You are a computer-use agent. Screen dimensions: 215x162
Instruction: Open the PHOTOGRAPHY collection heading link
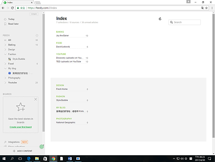coord(64,119)
